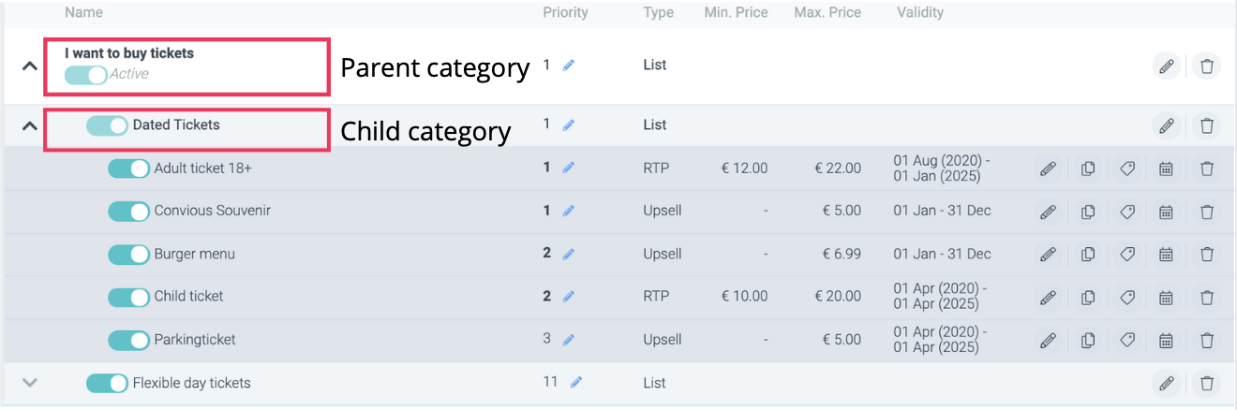
Task: Open pricing tag for Burger menu
Action: click(1127, 254)
